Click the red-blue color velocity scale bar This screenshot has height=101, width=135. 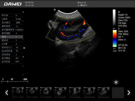115,39
